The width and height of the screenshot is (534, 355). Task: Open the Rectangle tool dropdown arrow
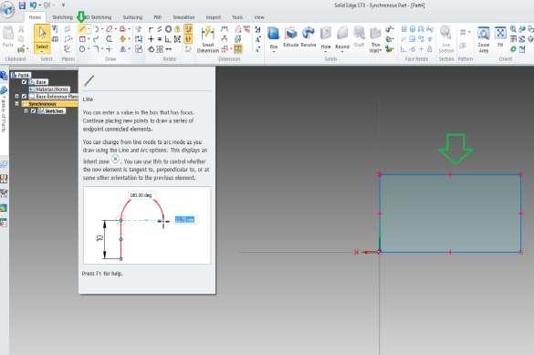[89, 39]
